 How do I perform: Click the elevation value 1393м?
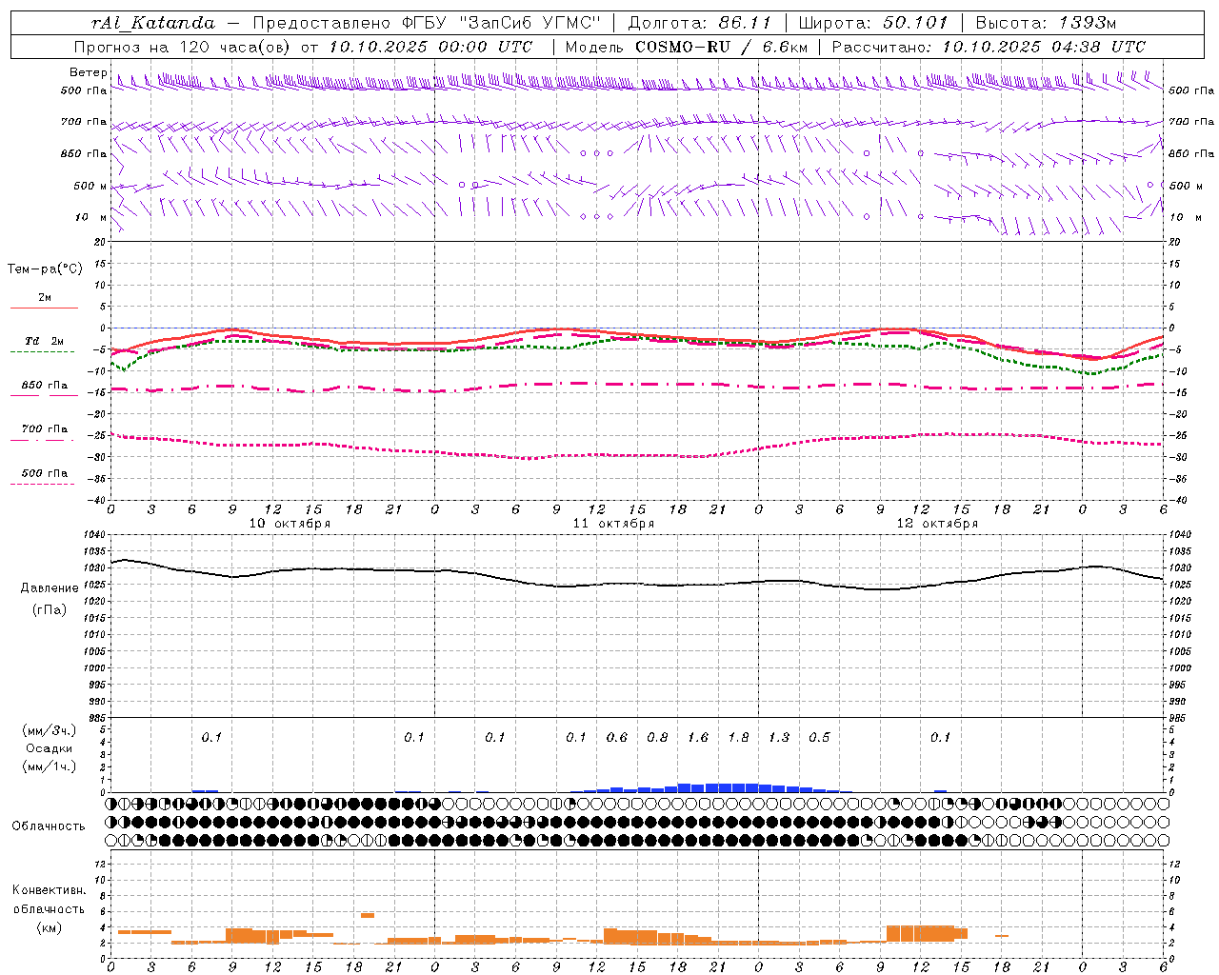click(1087, 23)
